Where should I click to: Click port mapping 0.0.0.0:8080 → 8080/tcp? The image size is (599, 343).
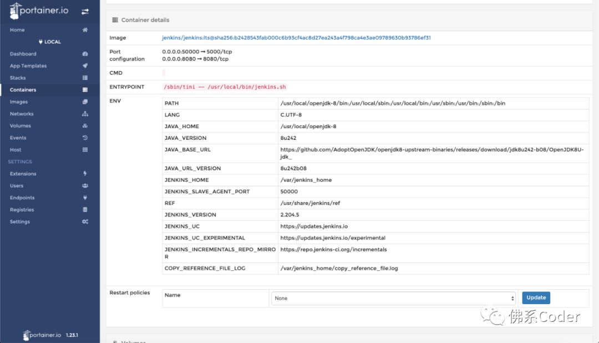click(x=195, y=59)
